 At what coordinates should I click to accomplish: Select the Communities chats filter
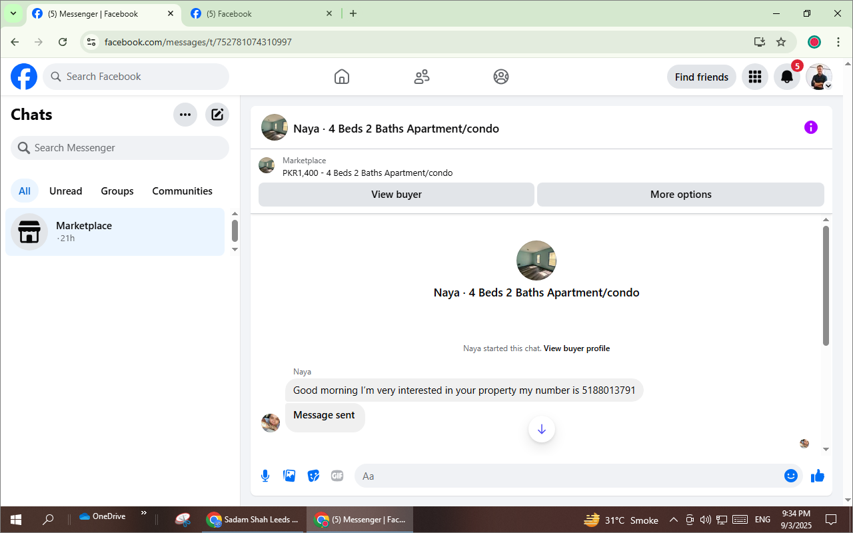point(182,191)
